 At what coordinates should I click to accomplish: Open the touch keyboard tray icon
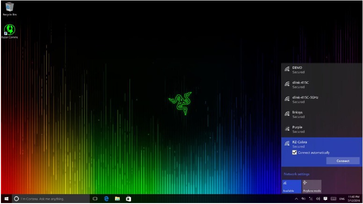click(x=334, y=199)
